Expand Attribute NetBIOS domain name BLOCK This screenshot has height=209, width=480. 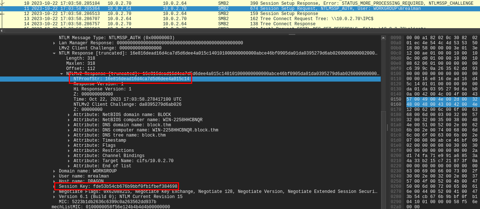pos(69,115)
